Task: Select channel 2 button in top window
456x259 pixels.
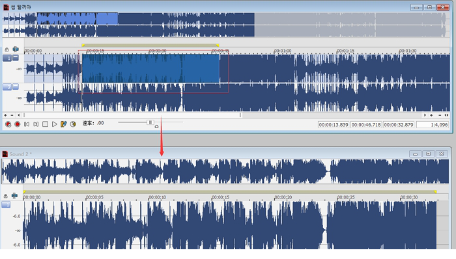Action: point(7,87)
